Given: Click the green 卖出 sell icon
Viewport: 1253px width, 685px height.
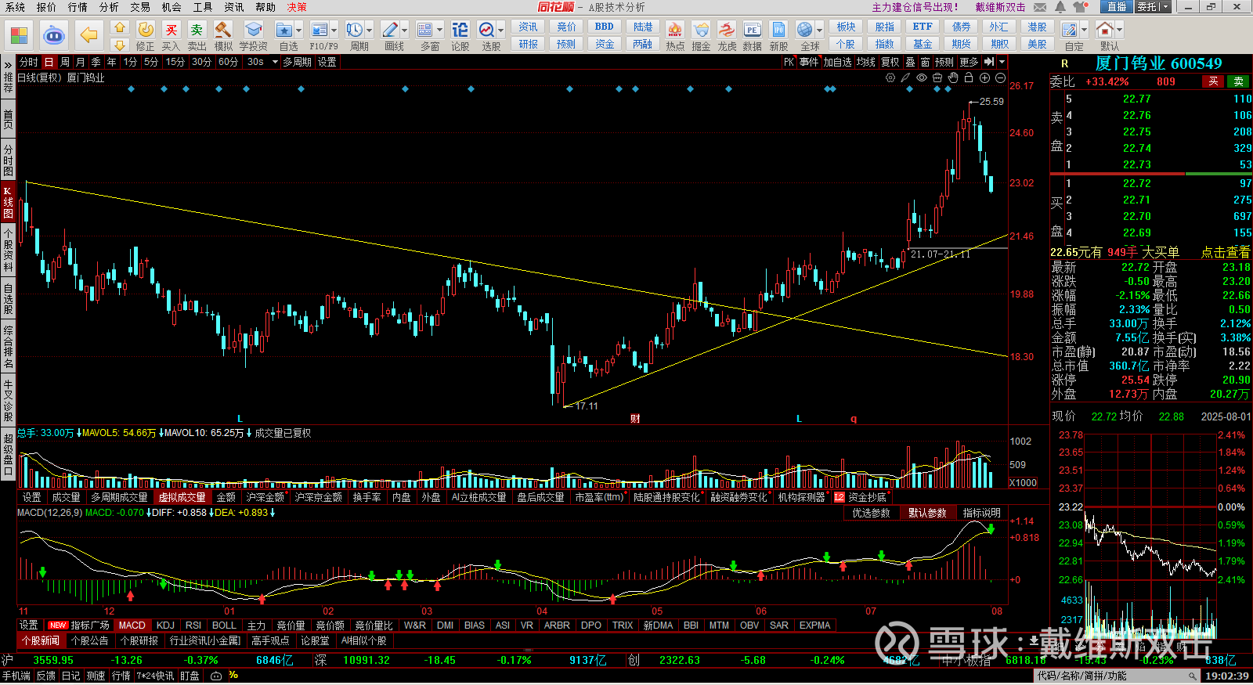Looking at the screenshot, I should 197,31.
